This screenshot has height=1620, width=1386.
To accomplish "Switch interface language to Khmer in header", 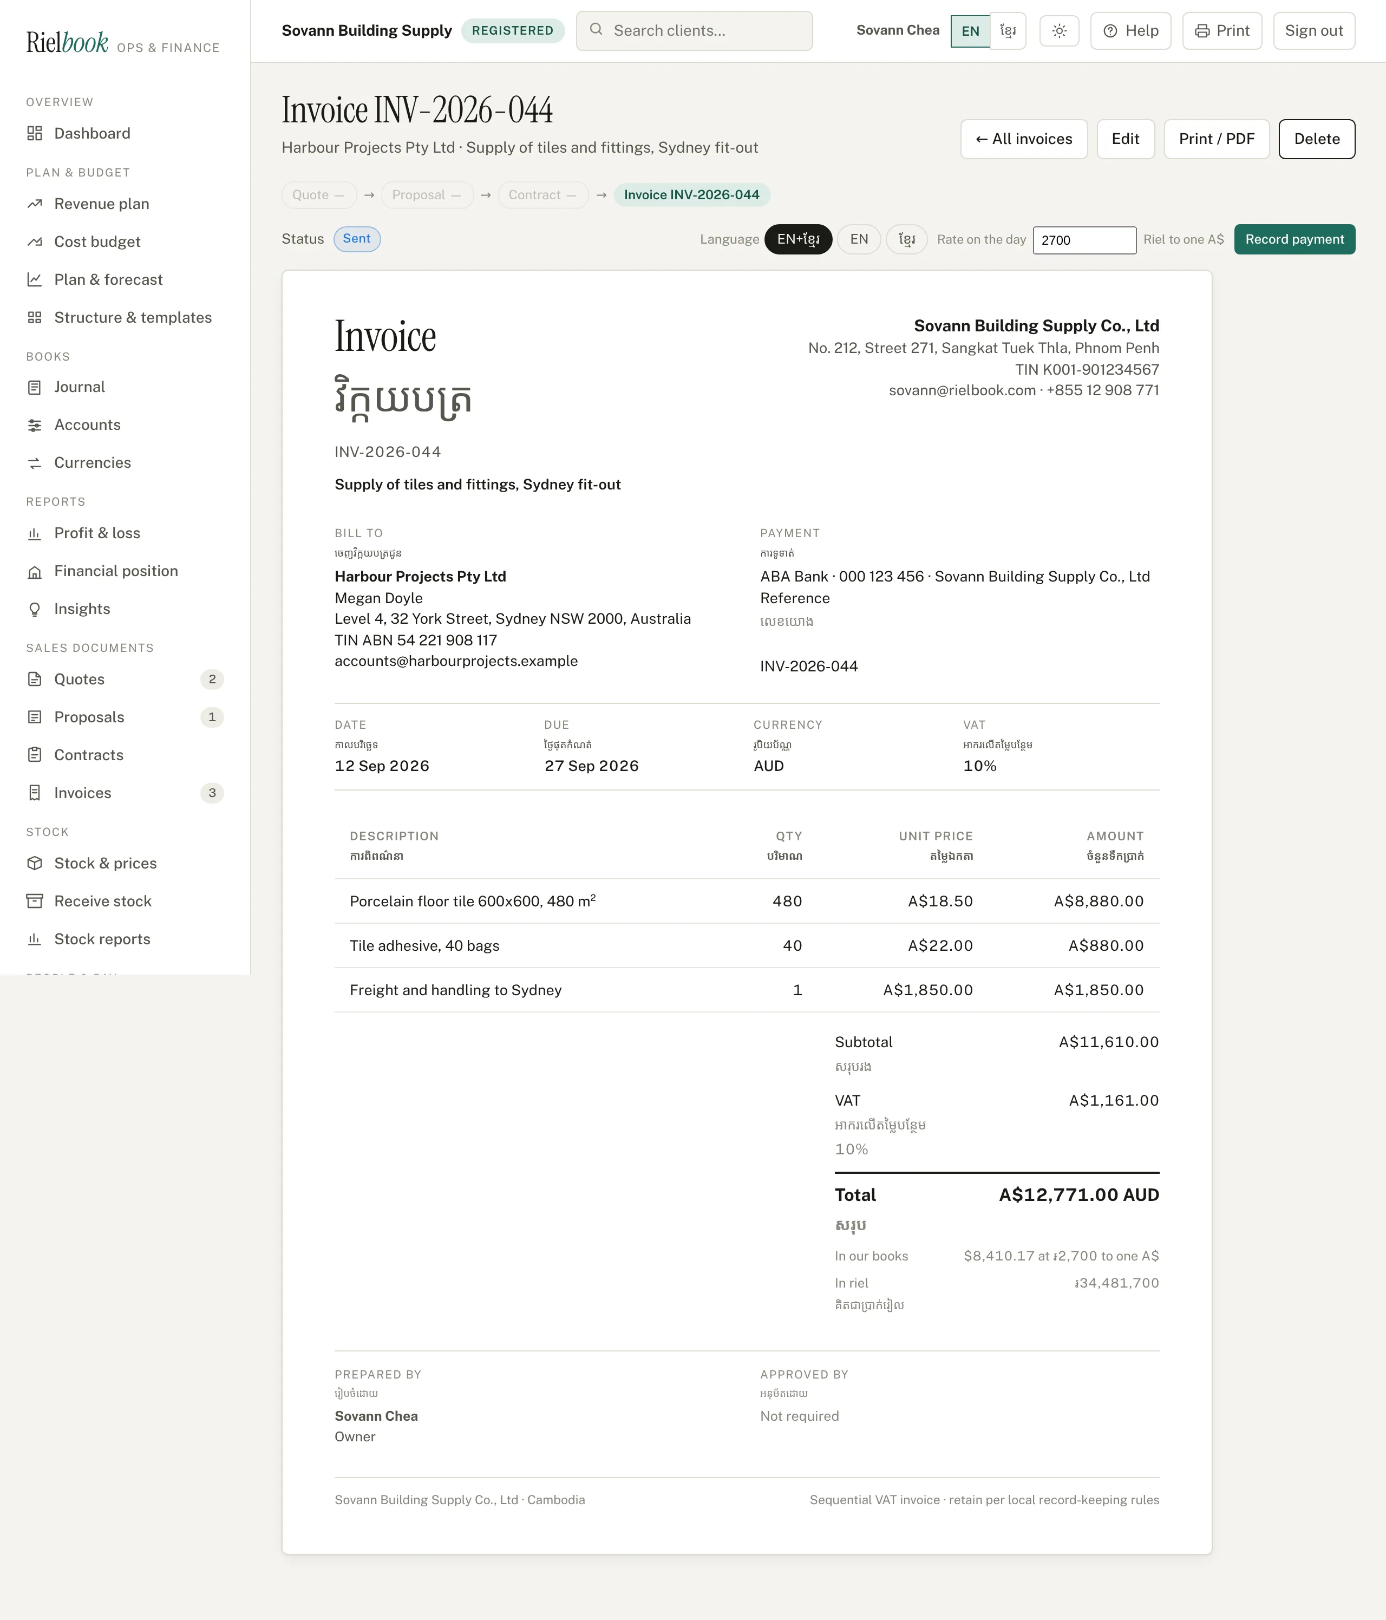I will (1008, 31).
